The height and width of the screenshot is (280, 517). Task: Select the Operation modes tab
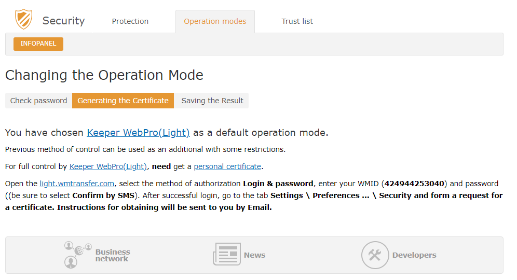215,21
